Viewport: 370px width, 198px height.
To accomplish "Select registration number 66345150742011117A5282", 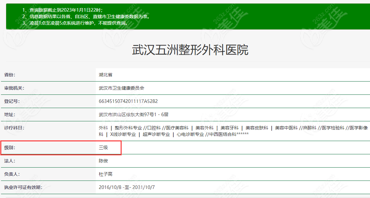I will point(128,101).
